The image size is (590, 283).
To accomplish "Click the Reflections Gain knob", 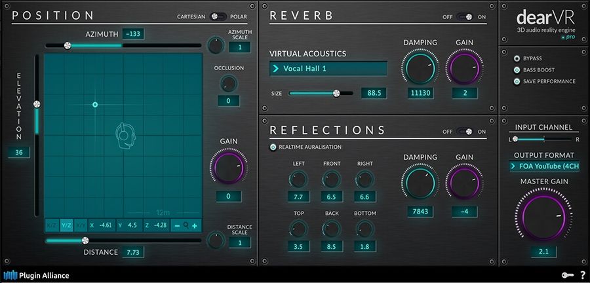I will tap(465, 183).
